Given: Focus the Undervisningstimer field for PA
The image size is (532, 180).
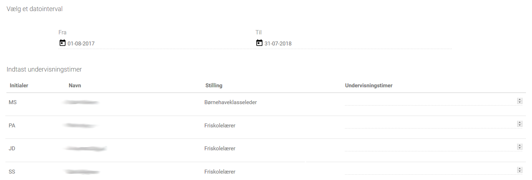Looking at the screenshot, I should 430,124.
